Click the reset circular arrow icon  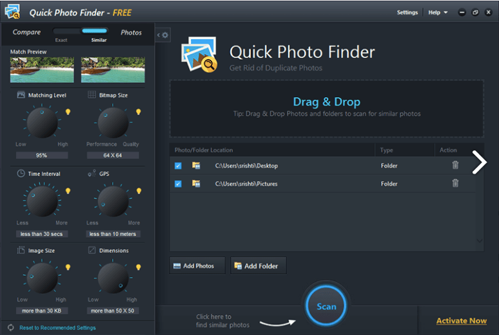click(11, 327)
